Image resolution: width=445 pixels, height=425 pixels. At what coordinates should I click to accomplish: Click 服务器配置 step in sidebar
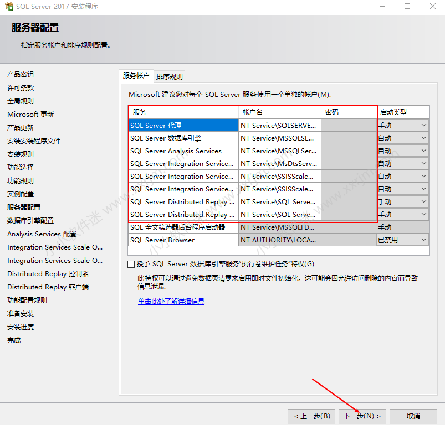pos(24,208)
